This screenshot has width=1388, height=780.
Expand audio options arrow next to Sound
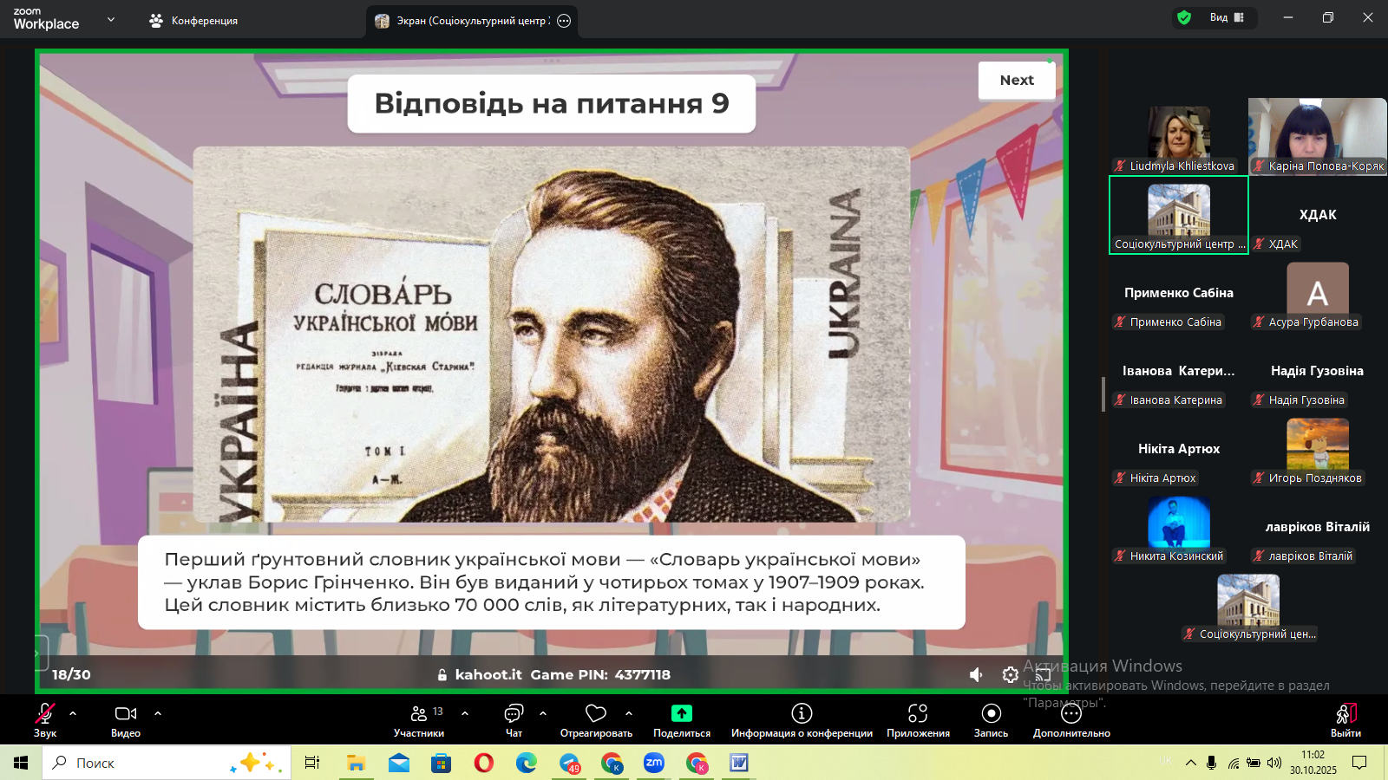point(73,713)
